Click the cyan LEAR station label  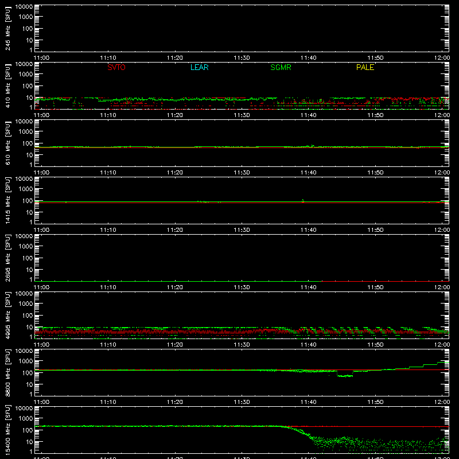pyautogui.click(x=199, y=67)
